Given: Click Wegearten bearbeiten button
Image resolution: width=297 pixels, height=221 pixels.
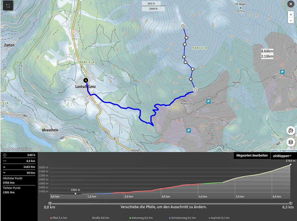Looking at the screenshot, I should 252,156.
